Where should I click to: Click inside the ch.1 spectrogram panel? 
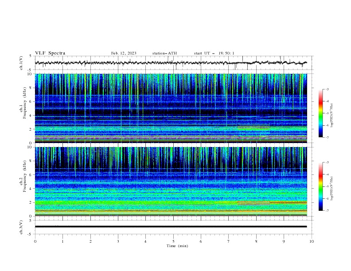click(x=171, y=108)
